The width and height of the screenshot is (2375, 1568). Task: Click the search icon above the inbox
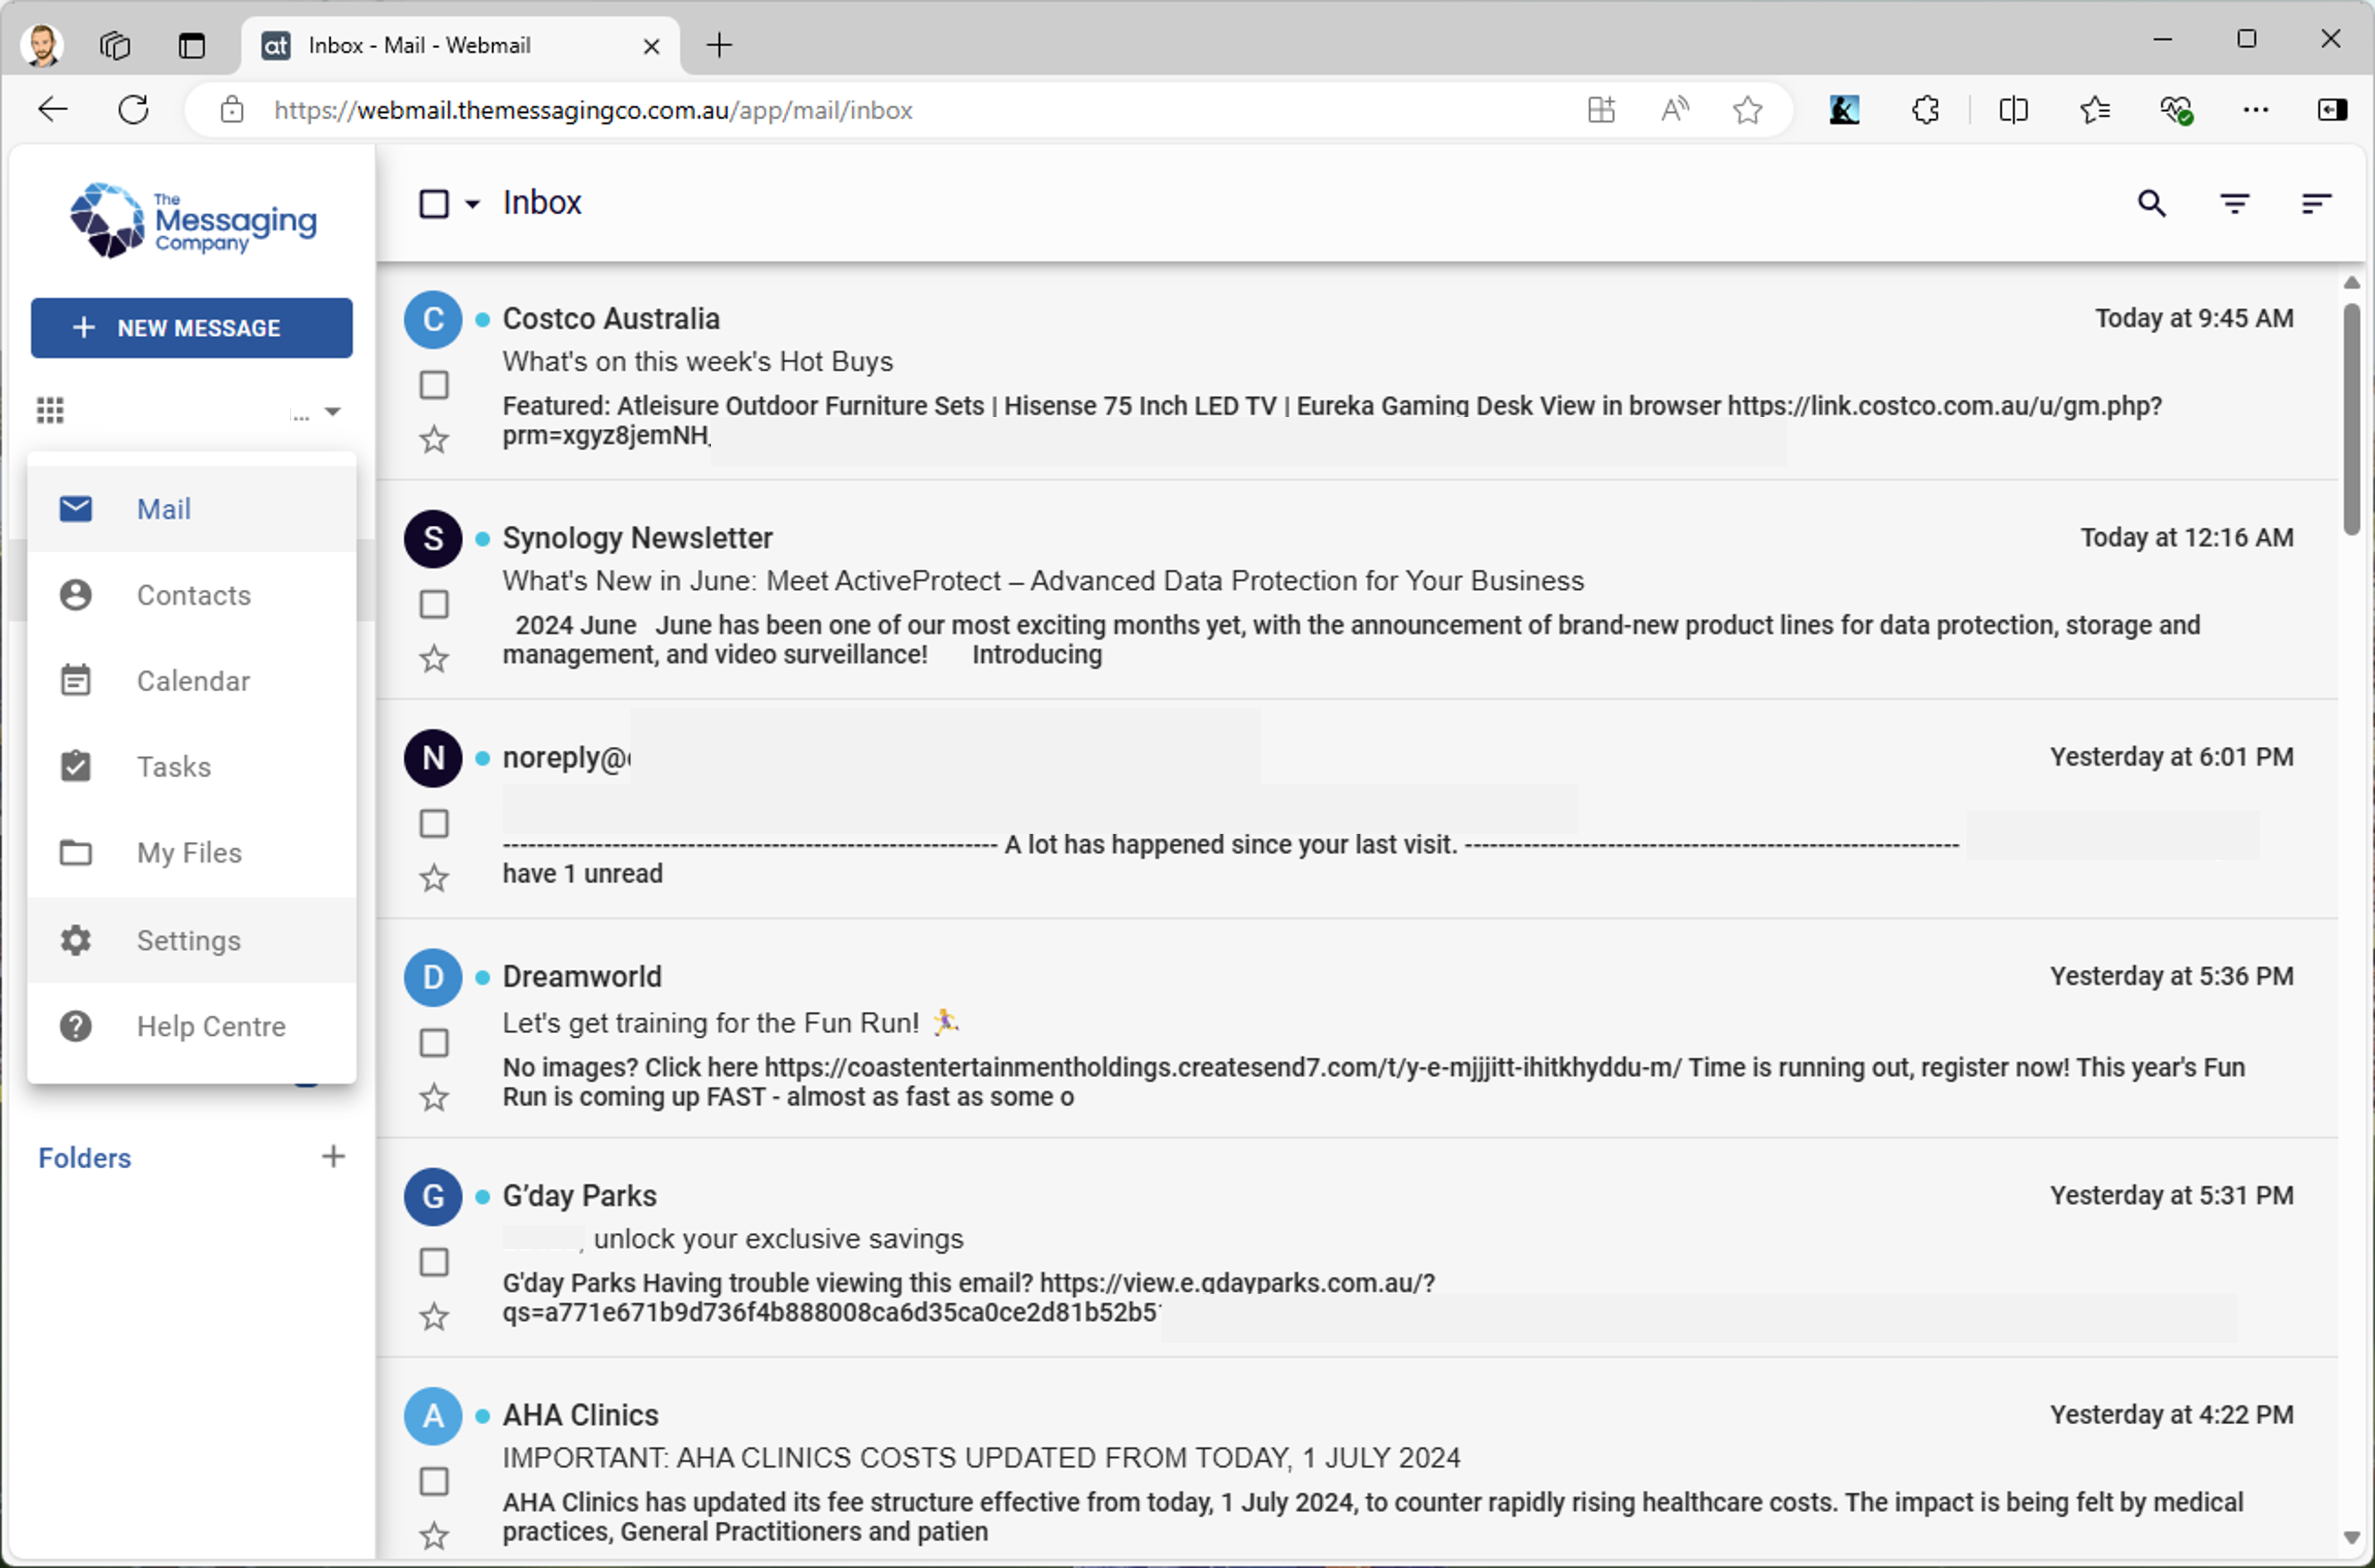(x=2152, y=203)
